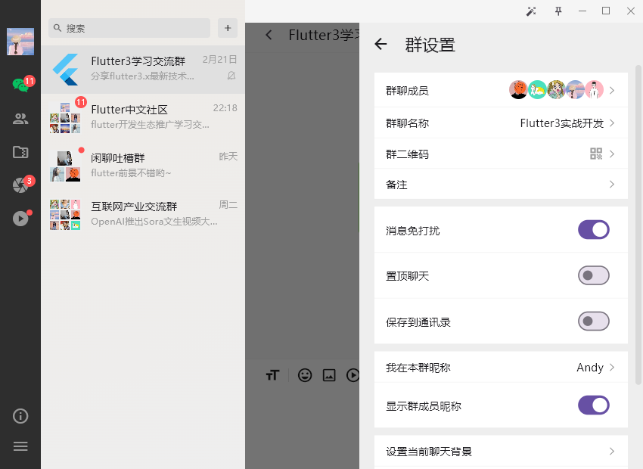Click the Flutter logo group avatar
The height and width of the screenshot is (469, 643).
[65, 70]
